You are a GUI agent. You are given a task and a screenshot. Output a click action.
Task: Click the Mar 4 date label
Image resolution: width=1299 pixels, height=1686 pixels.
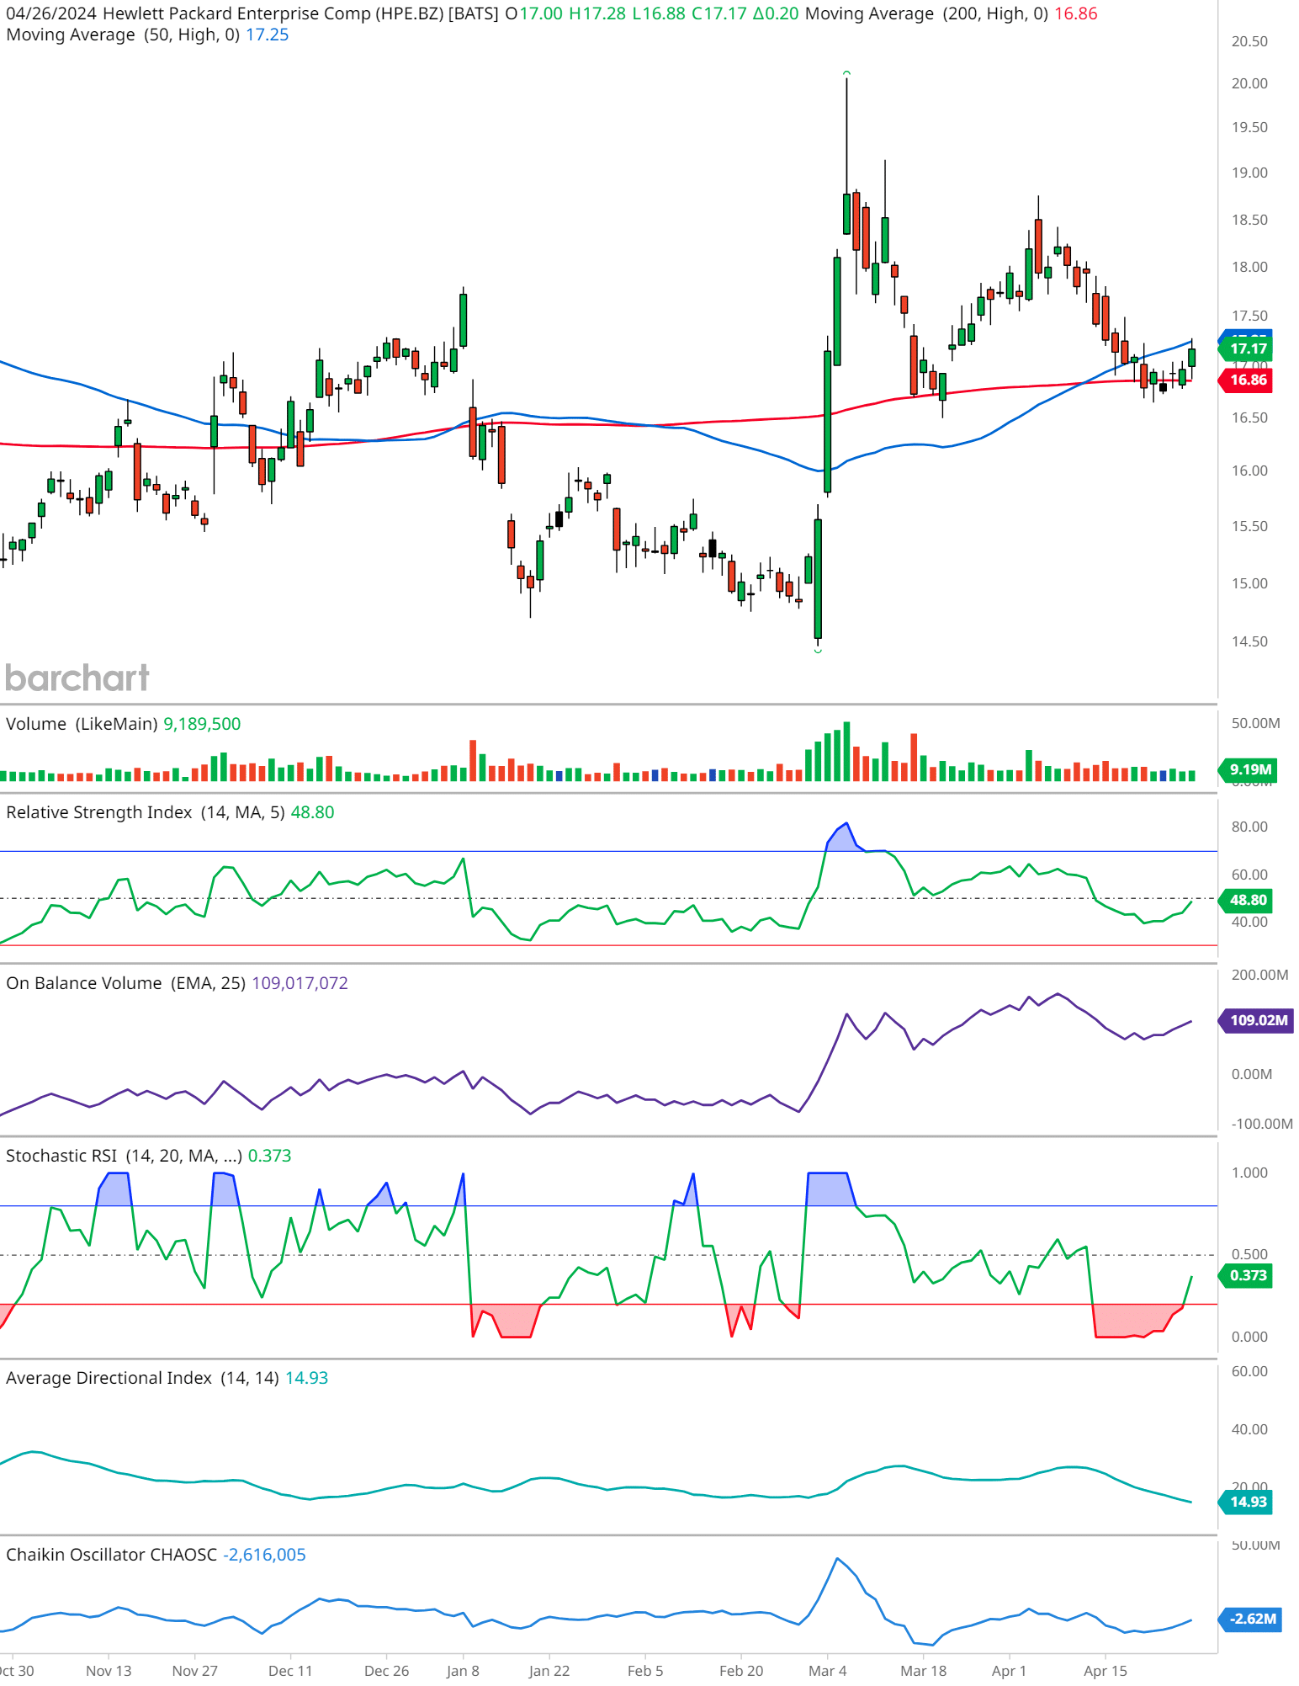click(x=828, y=1671)
